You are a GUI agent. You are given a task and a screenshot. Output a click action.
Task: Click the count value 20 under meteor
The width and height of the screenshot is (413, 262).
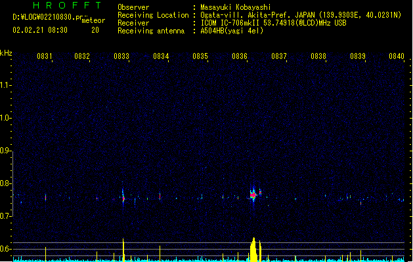(95, 30)
